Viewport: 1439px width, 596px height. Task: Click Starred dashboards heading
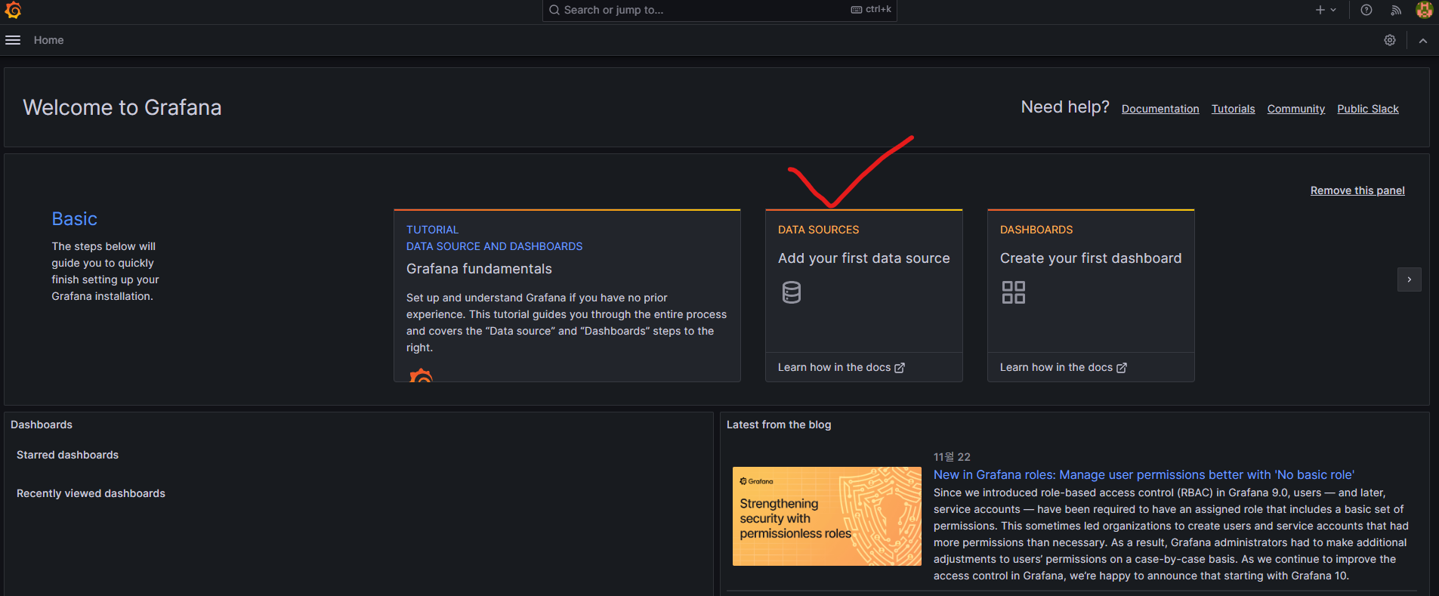coord(67,455)
